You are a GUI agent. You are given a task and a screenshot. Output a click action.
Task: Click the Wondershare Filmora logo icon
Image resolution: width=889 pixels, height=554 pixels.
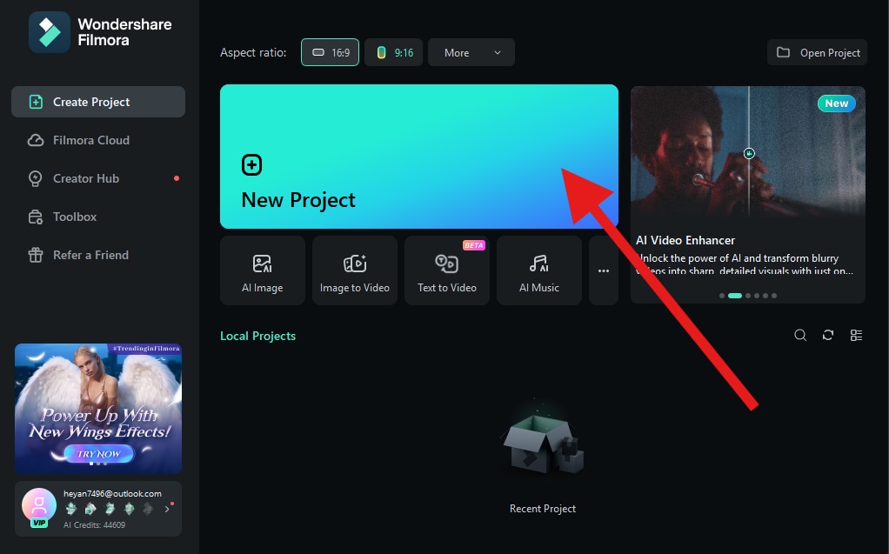(x=50, y=32)
